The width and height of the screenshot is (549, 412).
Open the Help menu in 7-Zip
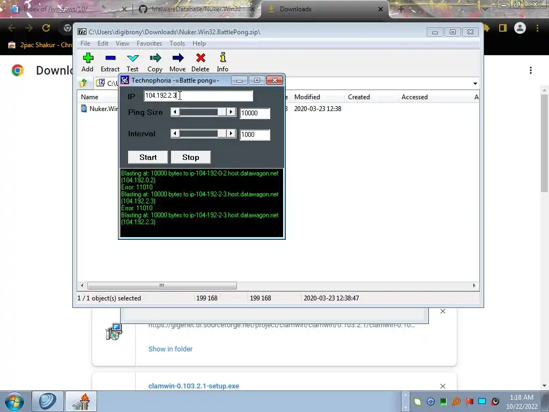(199, 43)
